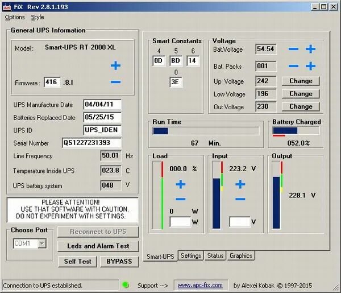The height and width of the screenshot is (293, 341).
Task: Click Change button for Out Voltage
Action: click(301, 106)
